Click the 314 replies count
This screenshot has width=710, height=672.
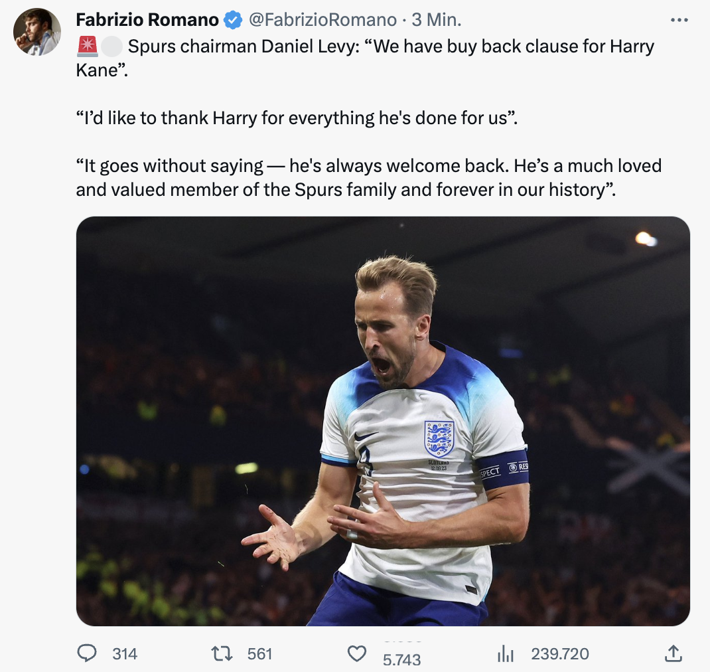point(125,654)
